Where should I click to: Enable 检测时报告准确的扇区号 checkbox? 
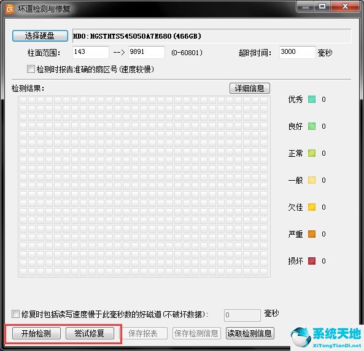(31, 69)
